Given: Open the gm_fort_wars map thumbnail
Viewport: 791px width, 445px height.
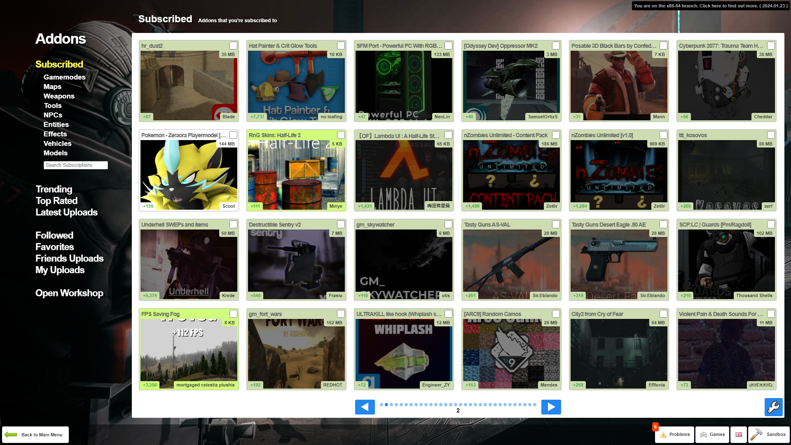Looking at the screenshot, I should coord(296,354).
